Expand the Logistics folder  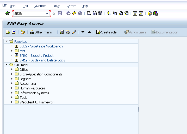click(12, 79)
